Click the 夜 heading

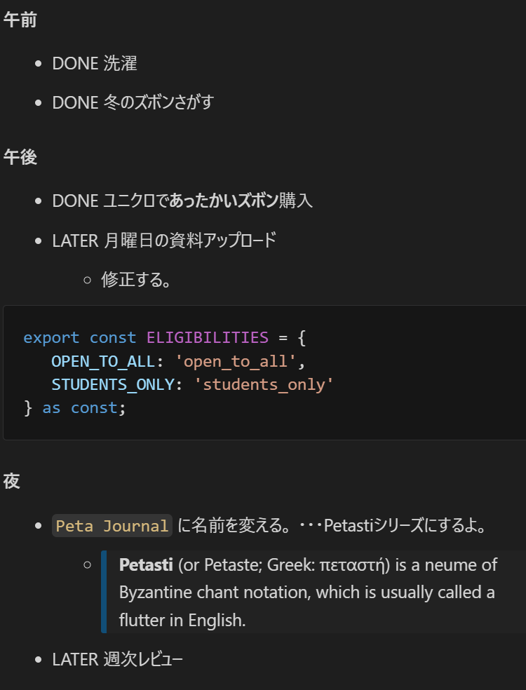pos(12,482)
